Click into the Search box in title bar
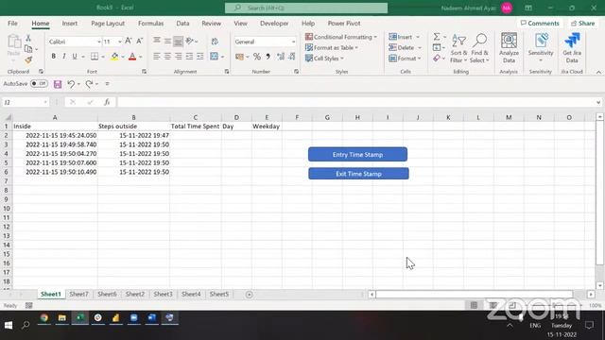The image size is (605, 340). (x=306, y=8)
